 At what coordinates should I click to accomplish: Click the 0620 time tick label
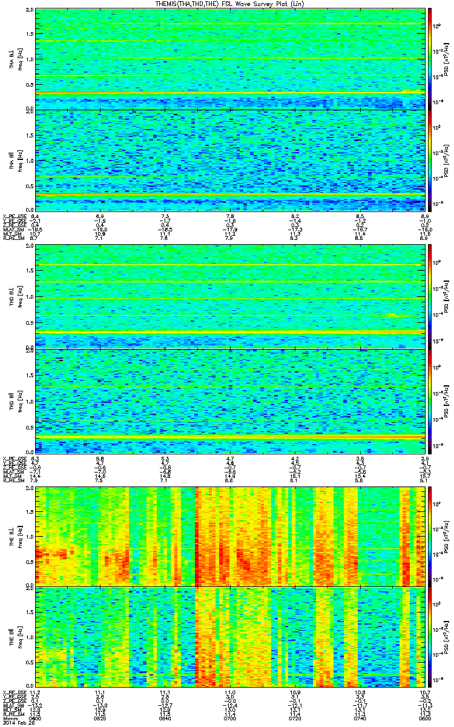(100, 719)
